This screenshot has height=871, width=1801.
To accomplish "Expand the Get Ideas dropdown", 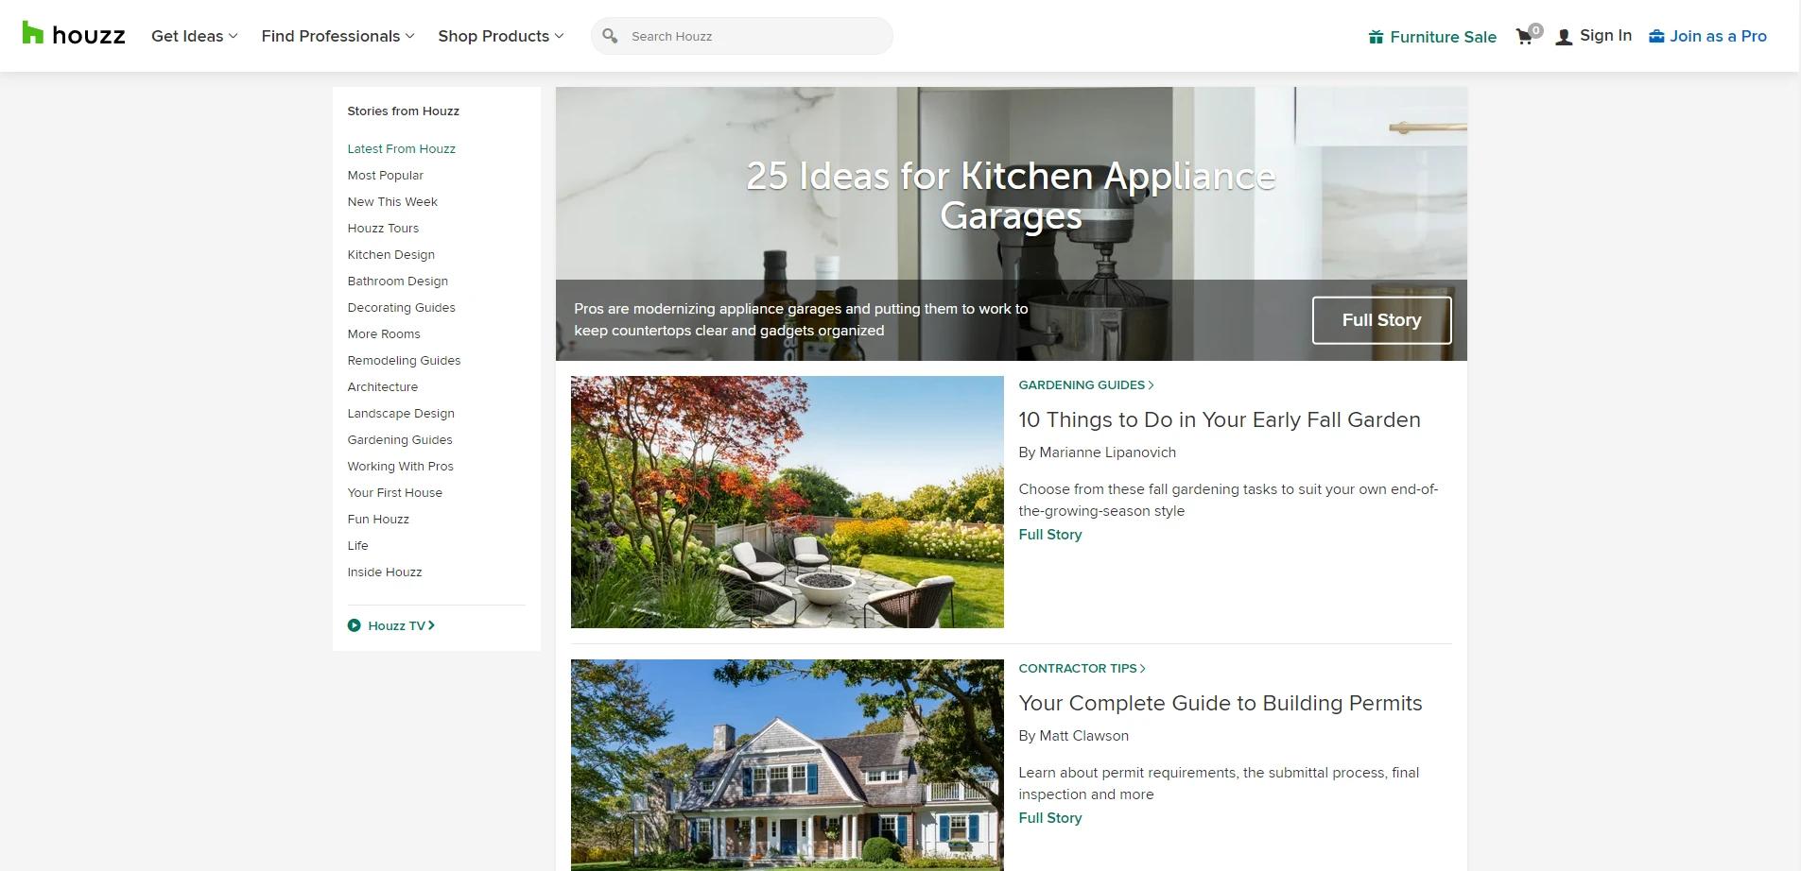I will click(x=195, y=36).
